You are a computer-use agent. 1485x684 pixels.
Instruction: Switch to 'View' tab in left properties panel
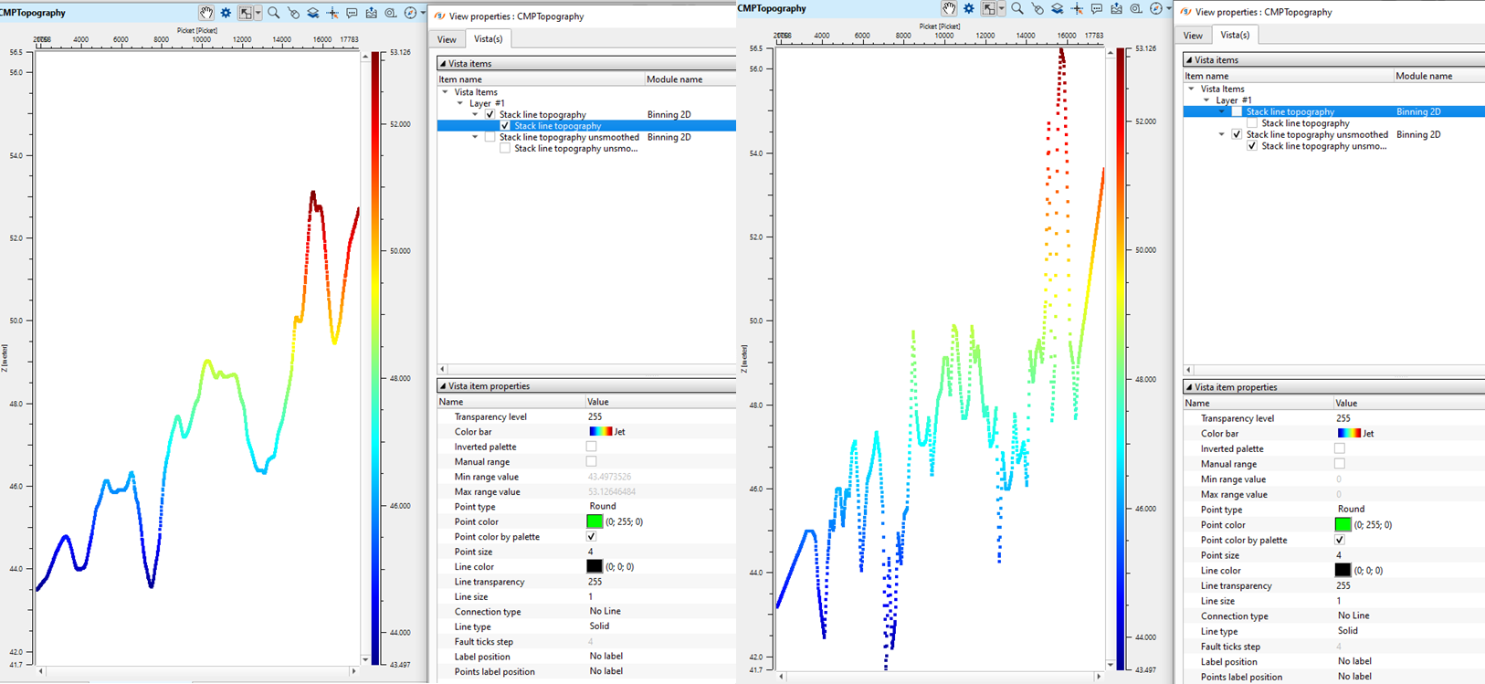pos(447,39)
